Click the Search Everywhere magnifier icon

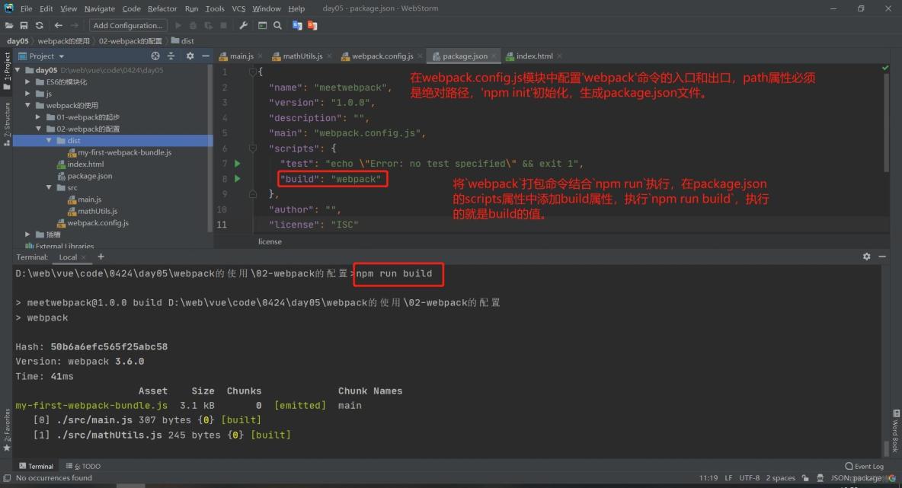277,25
